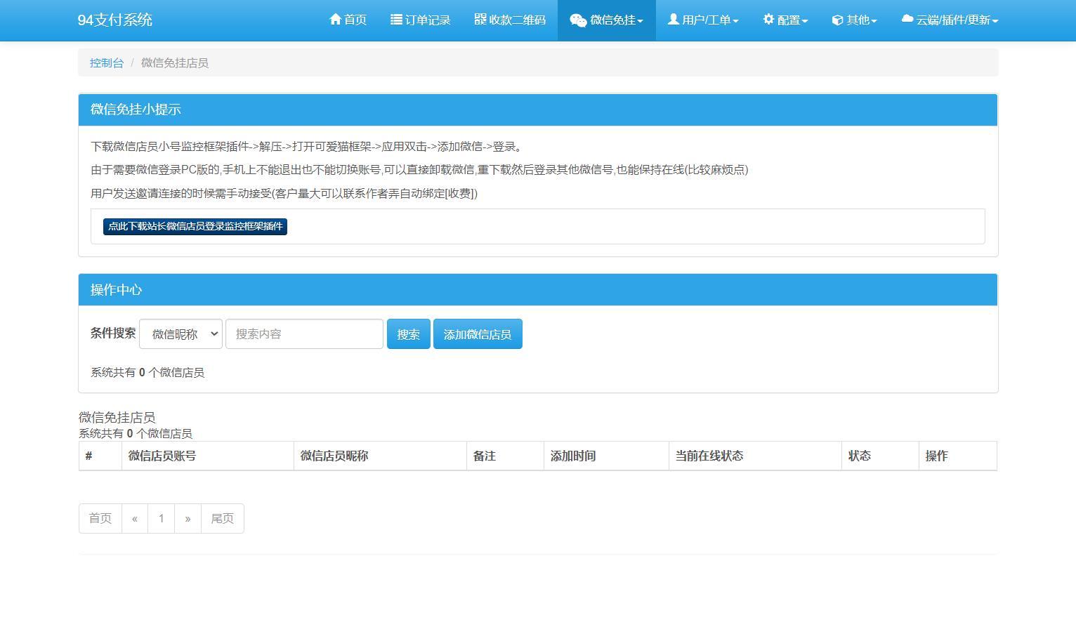The image size is (1076, 634).
Task: Go to 首页 in the navigation bar
Action: [x=348, y=20]
